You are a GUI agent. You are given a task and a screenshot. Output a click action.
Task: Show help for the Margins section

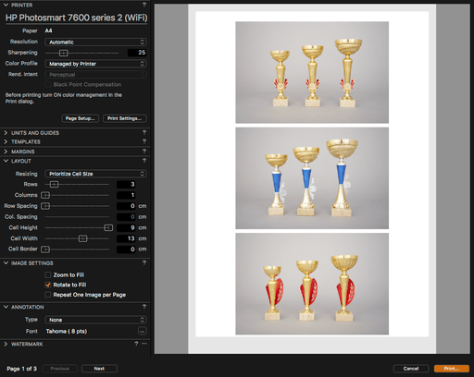click(x=144, y=152)
